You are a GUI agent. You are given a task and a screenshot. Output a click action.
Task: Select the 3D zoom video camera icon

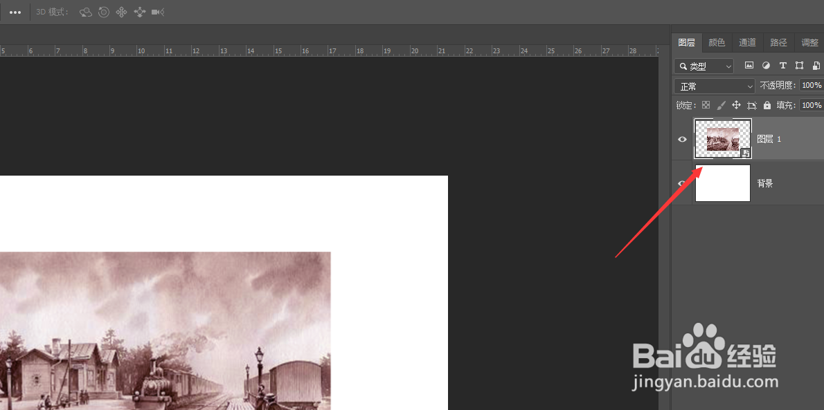tap(158, 12)
